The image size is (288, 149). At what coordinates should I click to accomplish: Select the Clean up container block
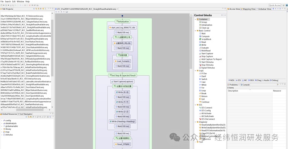click(205, 28)
